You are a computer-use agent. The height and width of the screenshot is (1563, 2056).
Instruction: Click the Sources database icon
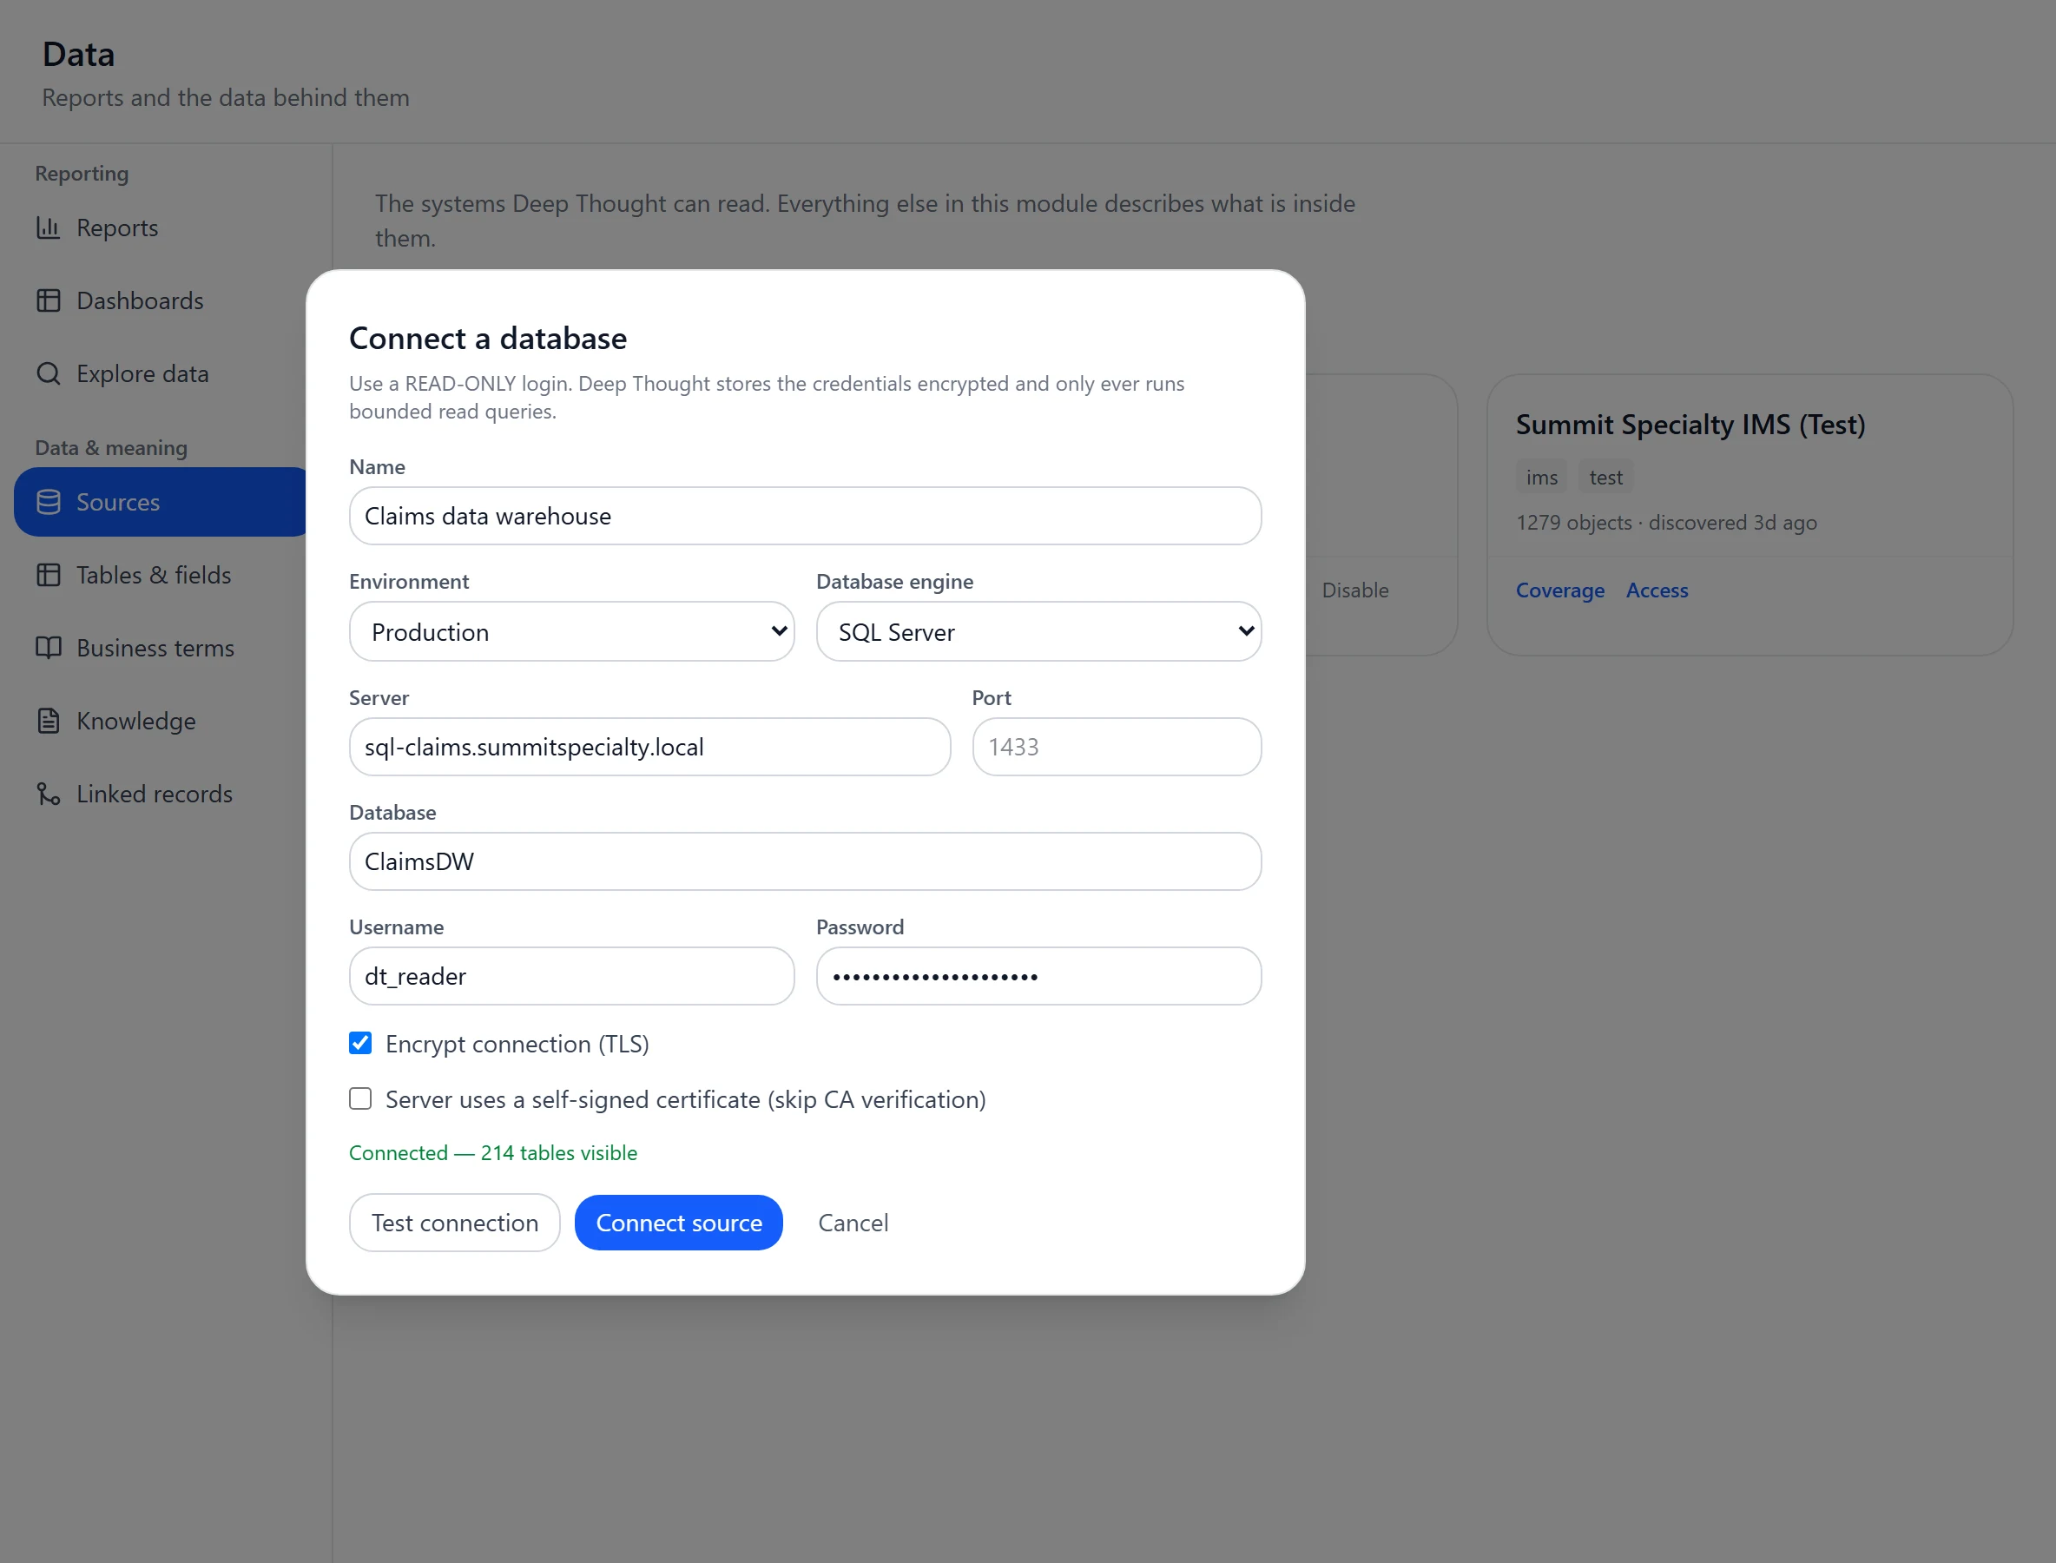(x=49, y=503)
